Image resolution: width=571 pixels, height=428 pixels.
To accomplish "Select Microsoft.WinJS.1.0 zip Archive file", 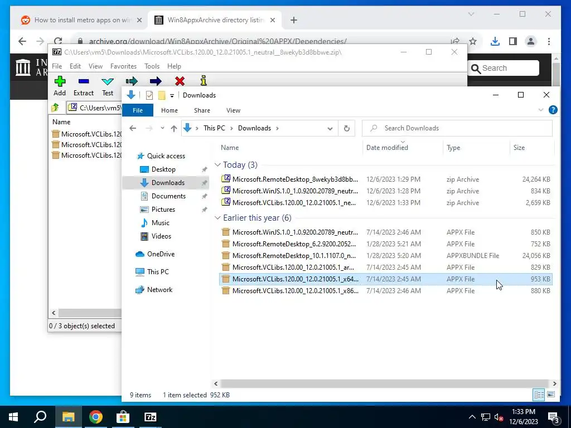I will [386, 191].
